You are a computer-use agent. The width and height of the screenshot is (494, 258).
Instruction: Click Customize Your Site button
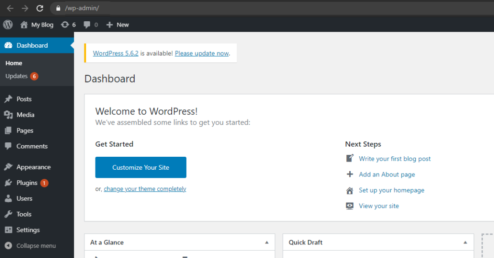click(x=141, y=167)
